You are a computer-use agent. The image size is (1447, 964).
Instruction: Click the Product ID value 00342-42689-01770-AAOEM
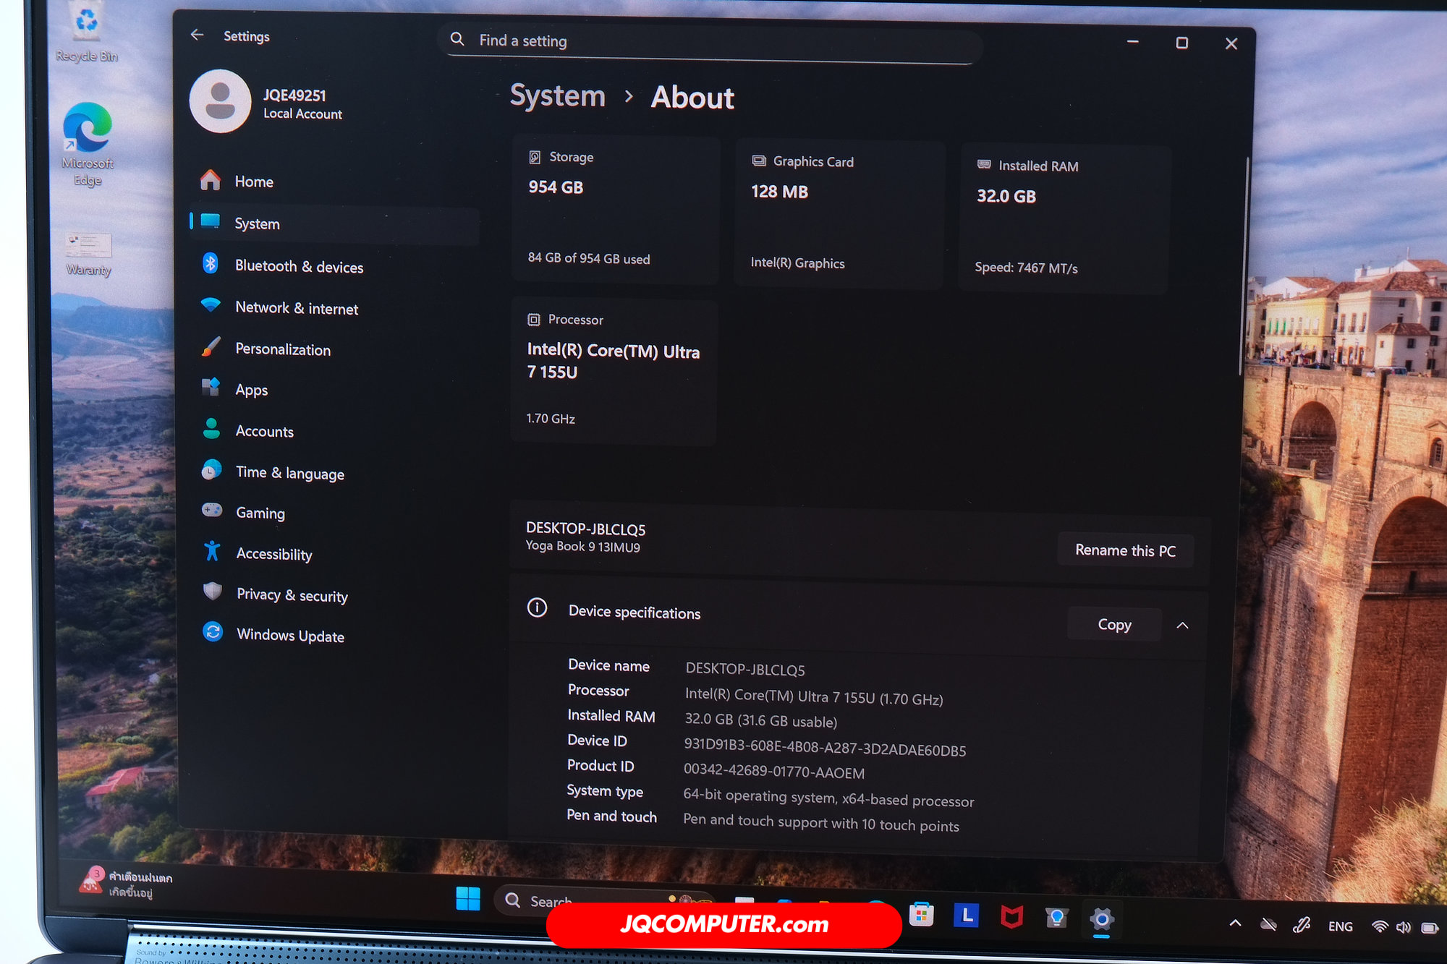coord(774,771)
